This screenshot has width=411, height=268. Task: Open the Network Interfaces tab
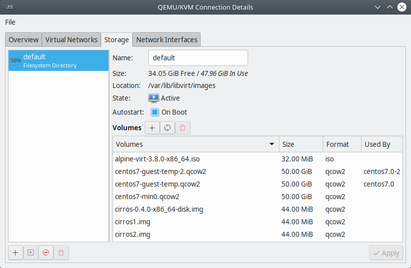click(167, 40)
